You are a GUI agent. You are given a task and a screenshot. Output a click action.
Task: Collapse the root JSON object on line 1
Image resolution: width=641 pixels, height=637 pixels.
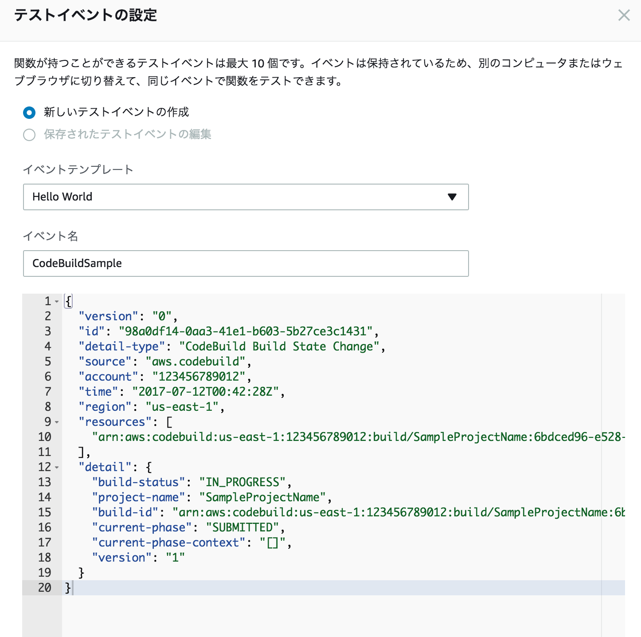[57, 302]
